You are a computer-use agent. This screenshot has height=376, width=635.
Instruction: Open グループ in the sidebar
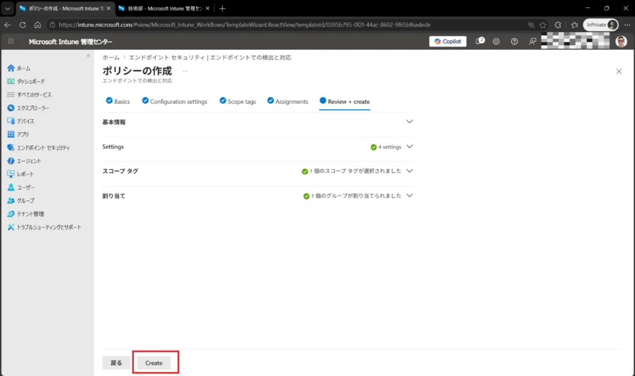[21, 200]
